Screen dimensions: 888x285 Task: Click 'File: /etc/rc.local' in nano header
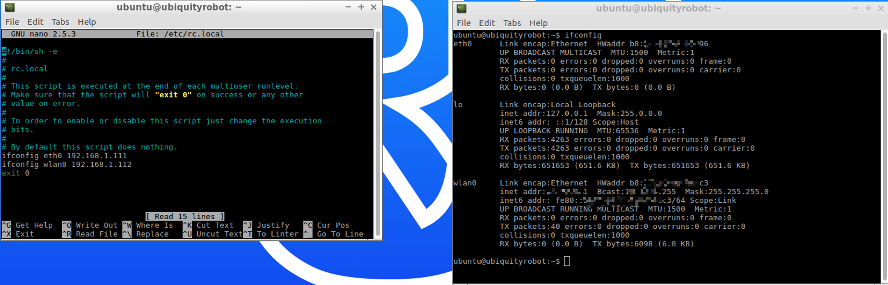[x=180, y=34]
